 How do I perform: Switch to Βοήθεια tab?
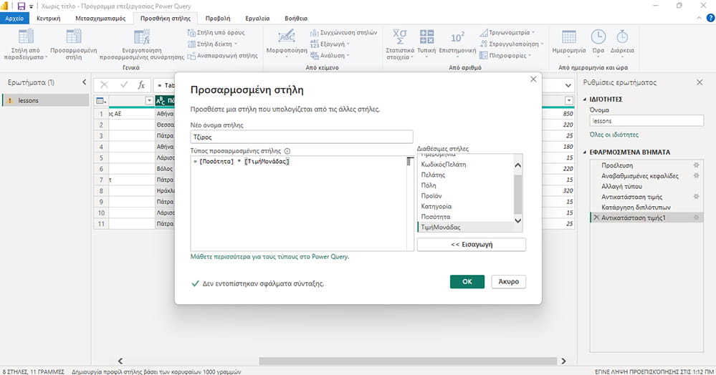pyautogui.click(x=296, y=18)
